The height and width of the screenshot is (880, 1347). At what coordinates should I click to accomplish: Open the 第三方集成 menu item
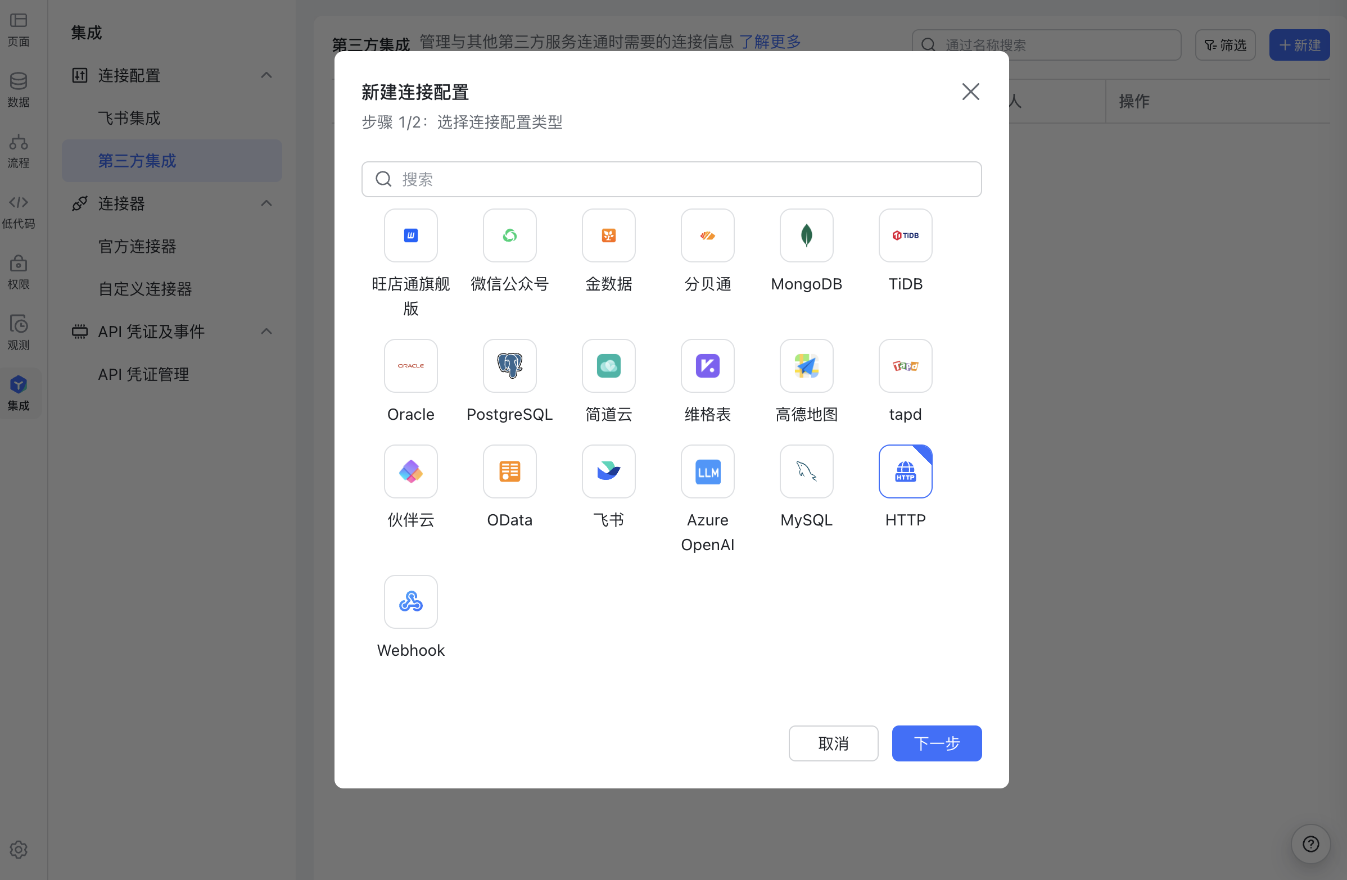point(171,161)
